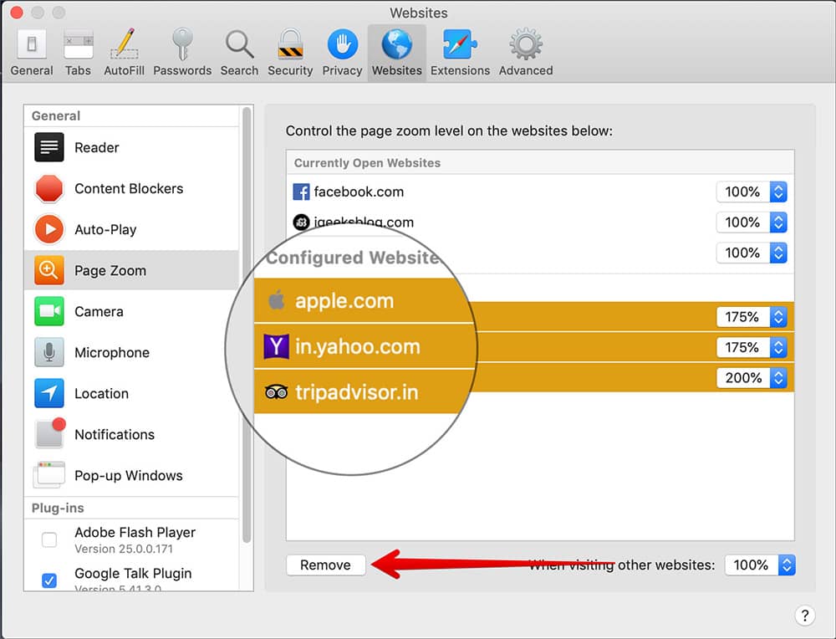Open the 'When visiting other websites' zoom dropdown
The width and height of the screenshot is (836, 639).
coord(759,565)
